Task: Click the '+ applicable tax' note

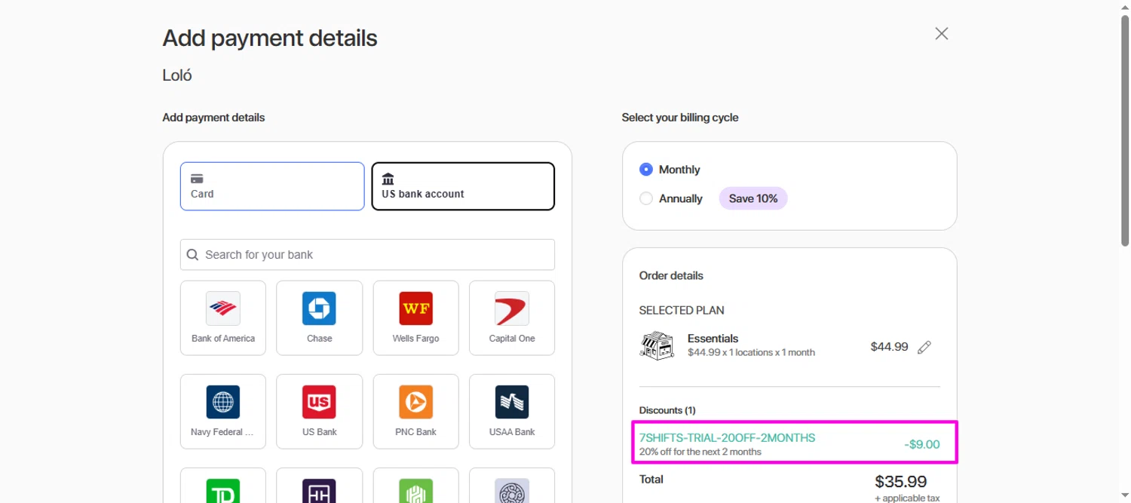Action: point(907,498)
